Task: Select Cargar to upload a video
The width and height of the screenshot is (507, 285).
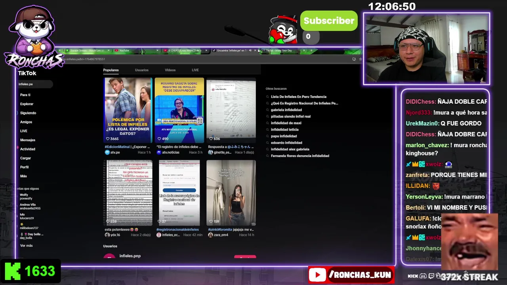Action: [x=25, y=158]
